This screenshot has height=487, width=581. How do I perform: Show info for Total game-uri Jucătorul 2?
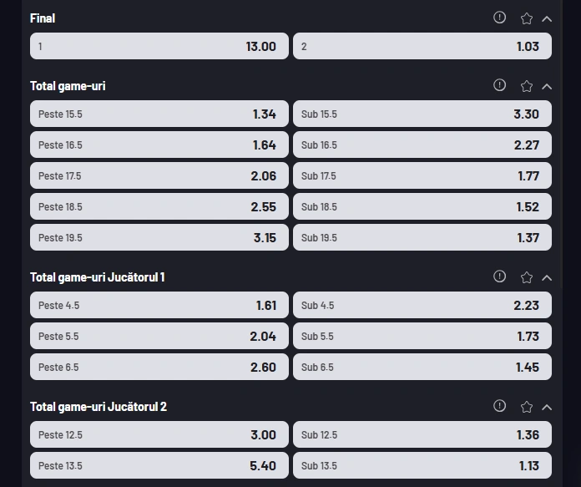[x=499, y=406]
